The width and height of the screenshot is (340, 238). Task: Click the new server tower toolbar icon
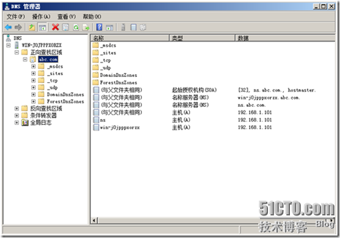coord(123,27)
